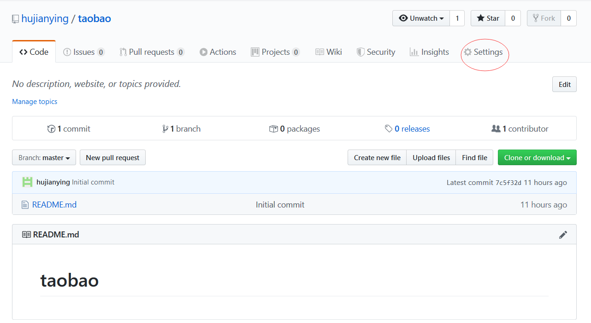Click the taobao repository name link
This screenshot has width=591, height=323.
95,19
